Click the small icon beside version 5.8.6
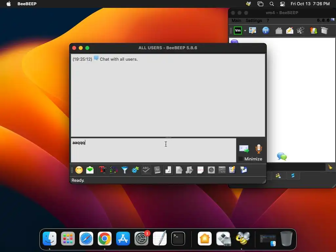 coord(333,19)
